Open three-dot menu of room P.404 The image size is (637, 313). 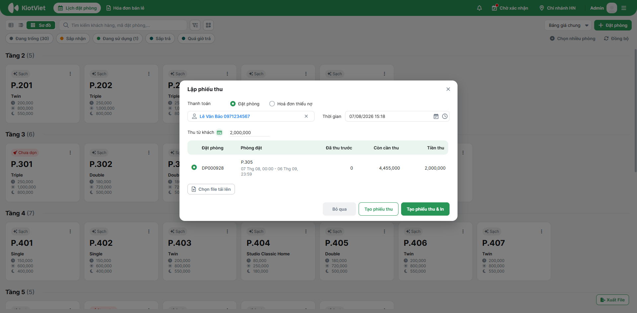[x=306, y=232]
